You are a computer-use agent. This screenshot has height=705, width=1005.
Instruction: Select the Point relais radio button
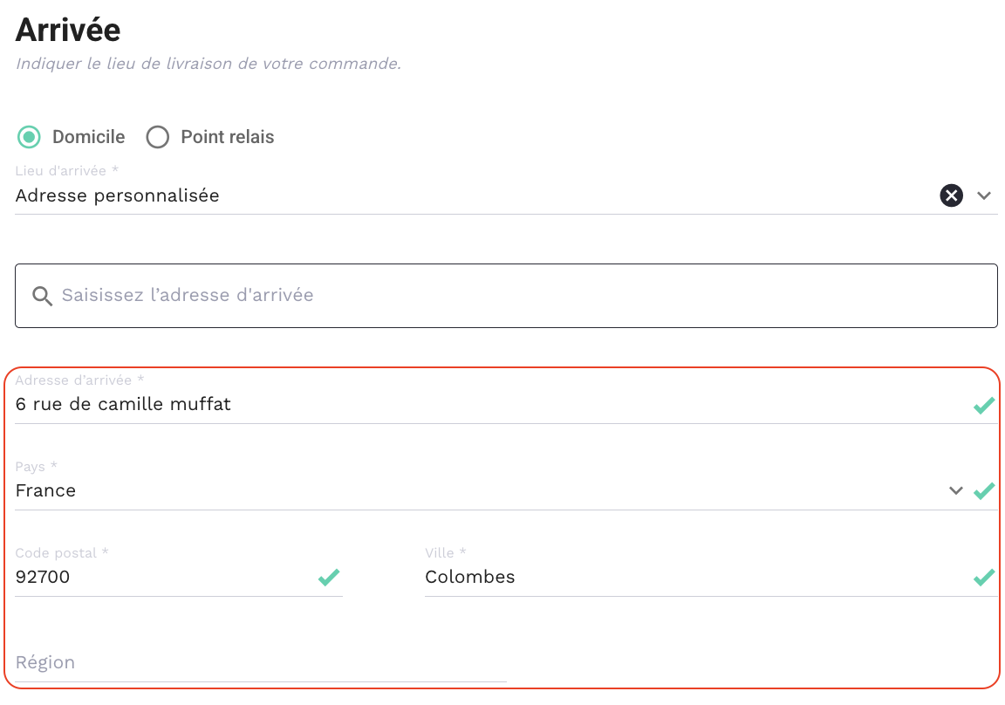(x=158, y=137)
